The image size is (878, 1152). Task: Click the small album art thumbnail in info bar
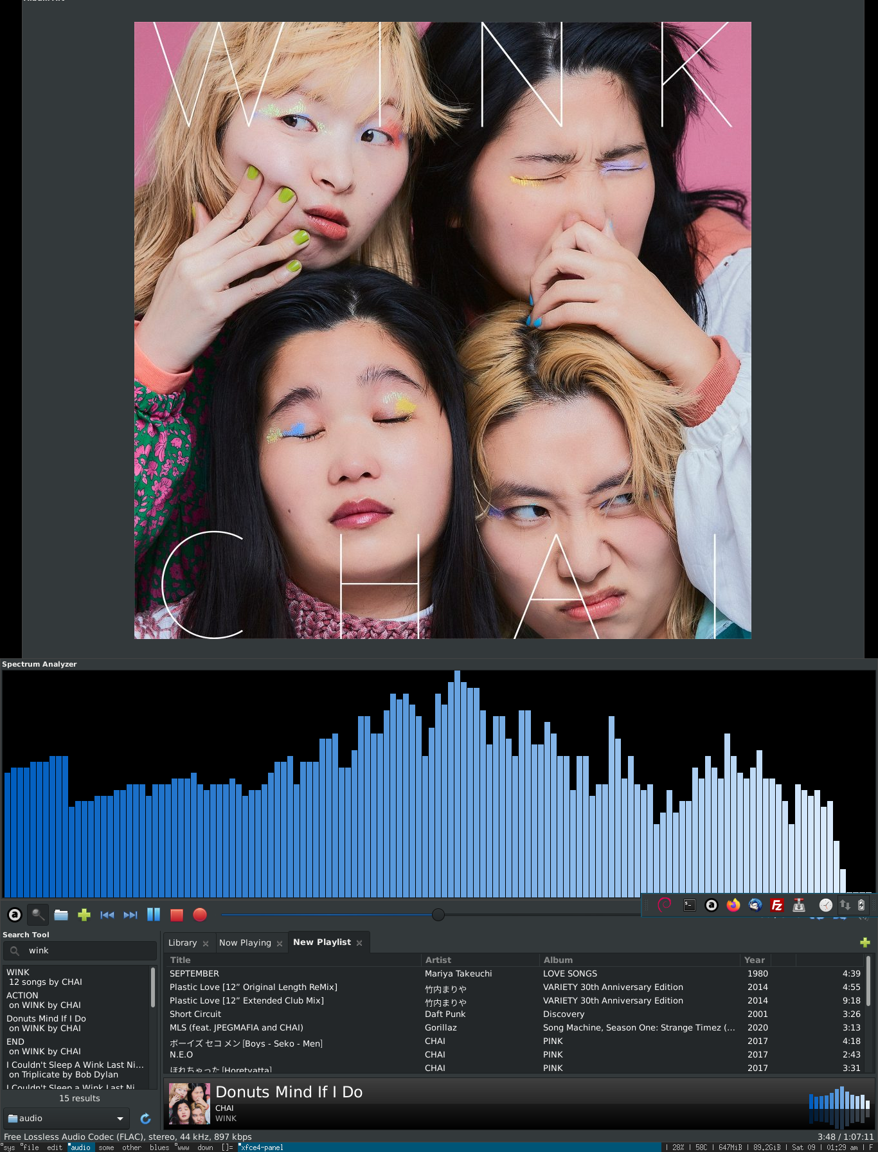(x=189, y=1103)
